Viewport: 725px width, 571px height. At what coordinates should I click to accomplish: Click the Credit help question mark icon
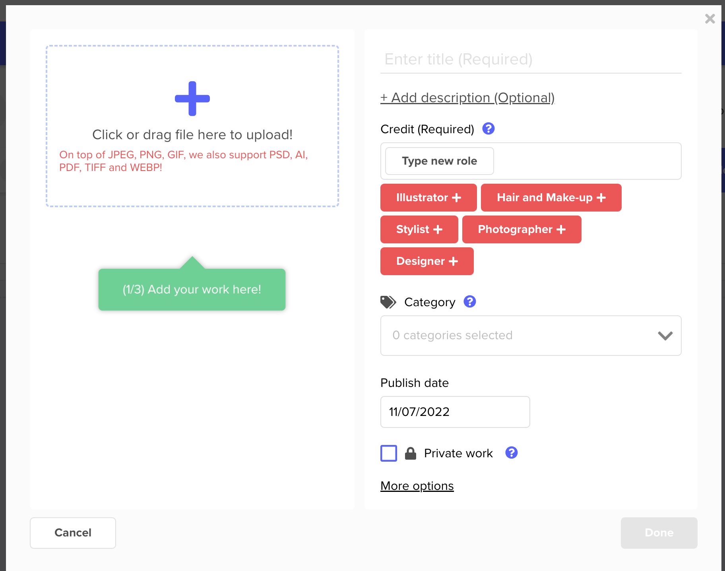pos(488,129)
